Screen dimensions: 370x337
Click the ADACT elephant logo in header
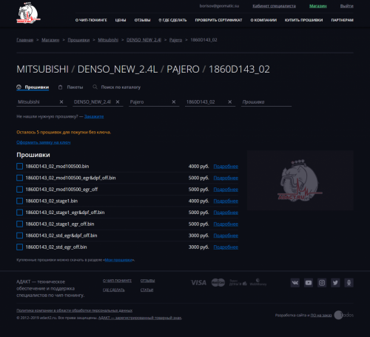click(28, 13)
